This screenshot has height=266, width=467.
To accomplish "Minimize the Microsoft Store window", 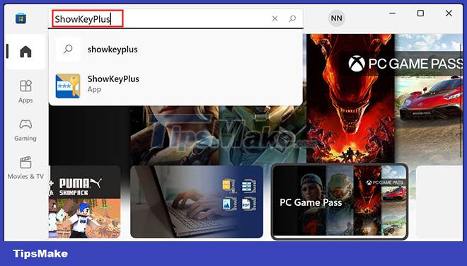I will (x=392, y=13).
